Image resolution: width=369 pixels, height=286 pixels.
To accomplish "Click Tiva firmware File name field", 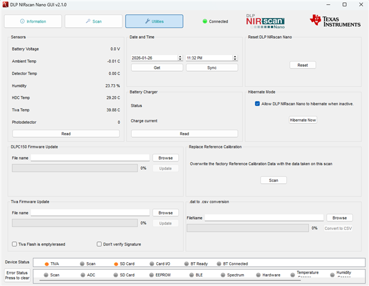I will tap(90, 213).
